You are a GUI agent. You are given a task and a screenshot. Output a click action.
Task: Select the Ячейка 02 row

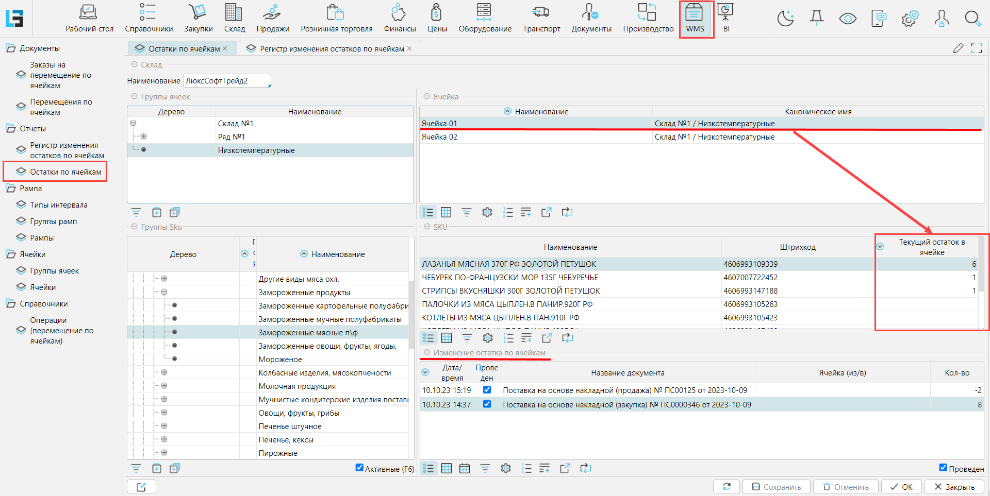(x=536, y=137)
